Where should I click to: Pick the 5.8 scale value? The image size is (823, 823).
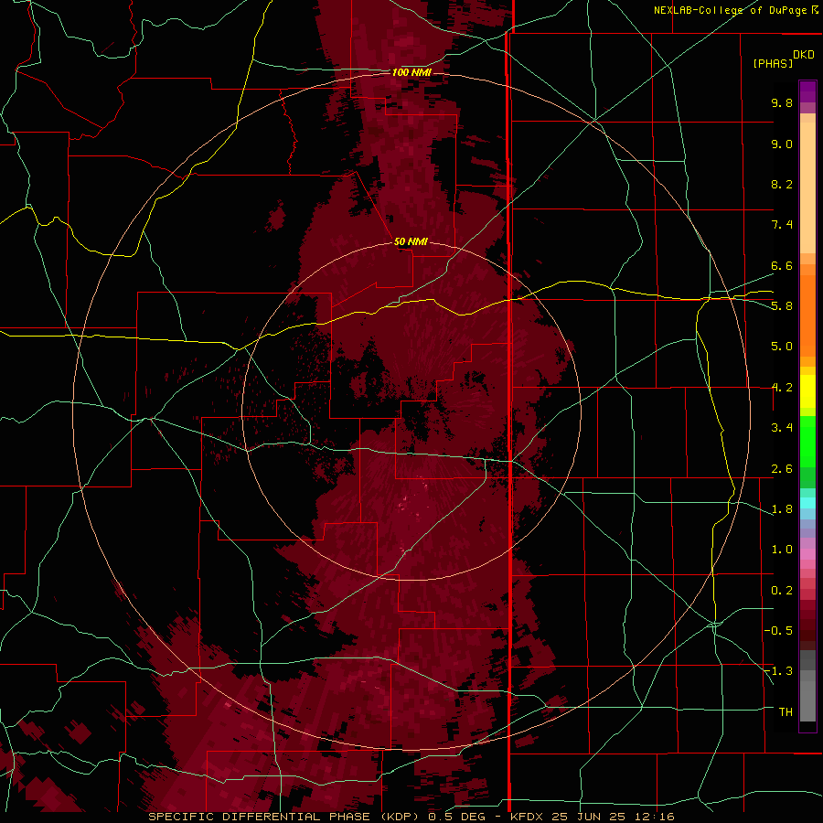point(782,306)
